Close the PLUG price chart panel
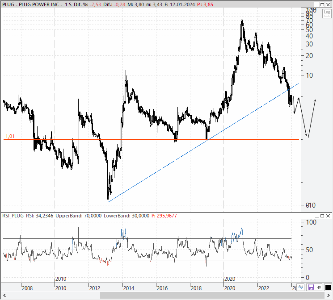 pos(328,4)
